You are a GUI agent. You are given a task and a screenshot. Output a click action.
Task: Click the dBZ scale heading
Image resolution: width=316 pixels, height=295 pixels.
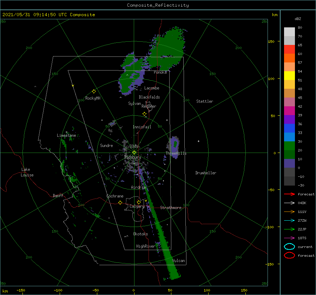click(x=298, y=19)
